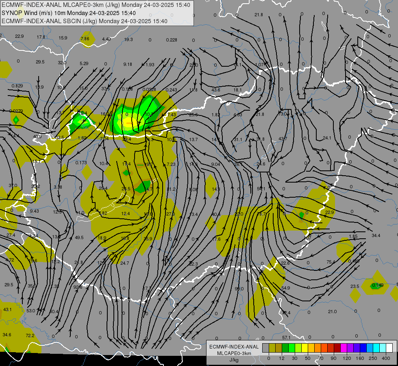Viewport: 398px width, 366px height.
Task: Click the map value 0.829
Action: coord(17,86)
